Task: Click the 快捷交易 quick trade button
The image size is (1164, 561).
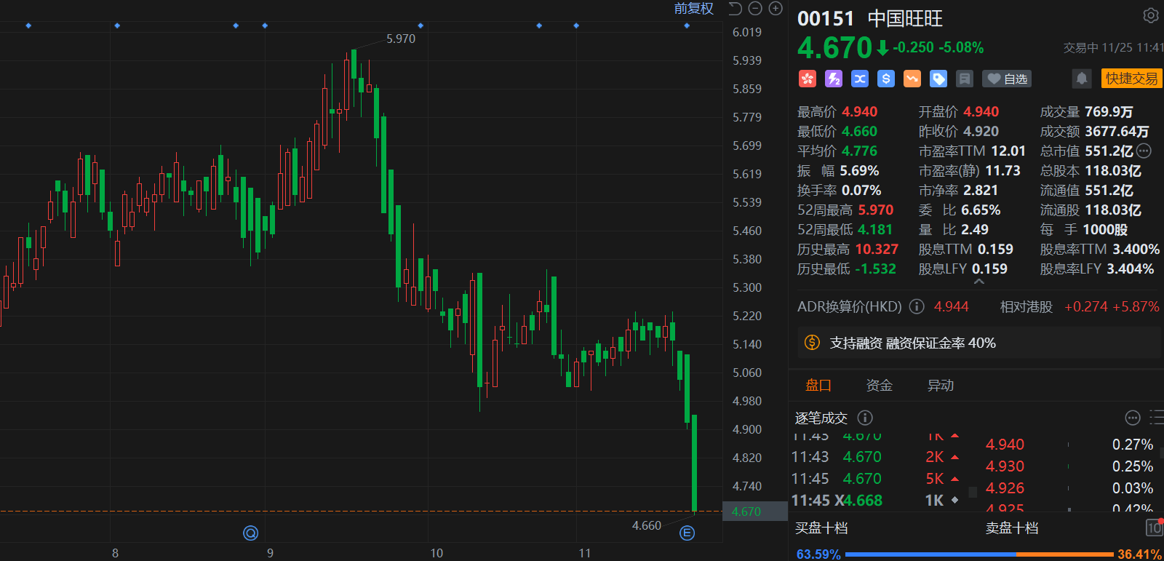Action: 1131,79
